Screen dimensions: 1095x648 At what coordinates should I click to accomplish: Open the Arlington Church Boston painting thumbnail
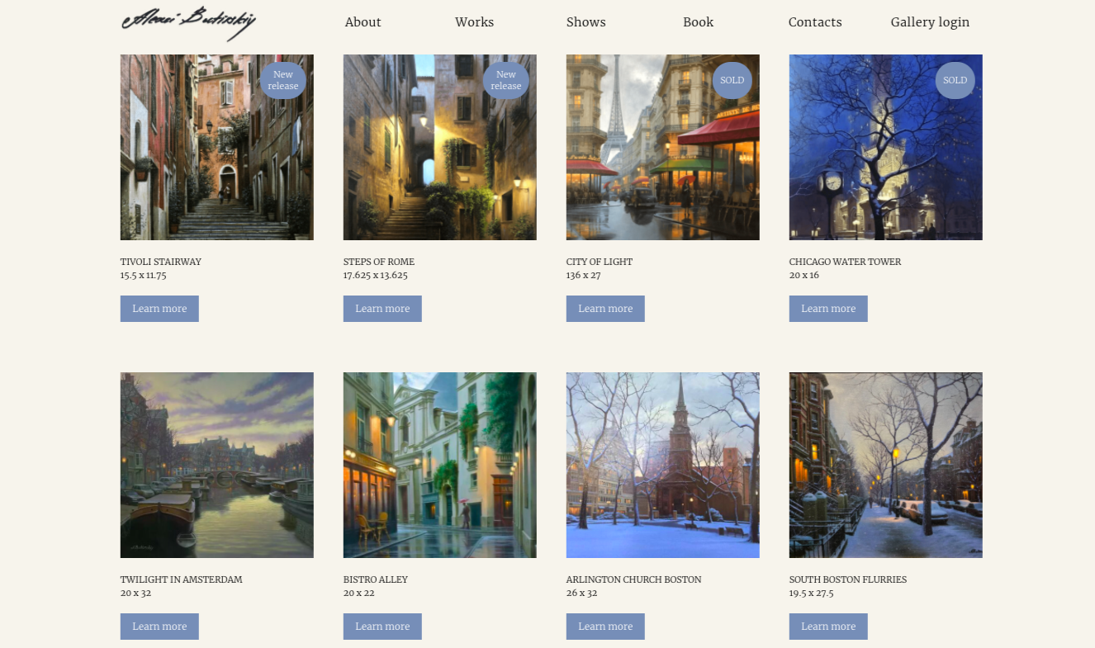click(663, 465)
